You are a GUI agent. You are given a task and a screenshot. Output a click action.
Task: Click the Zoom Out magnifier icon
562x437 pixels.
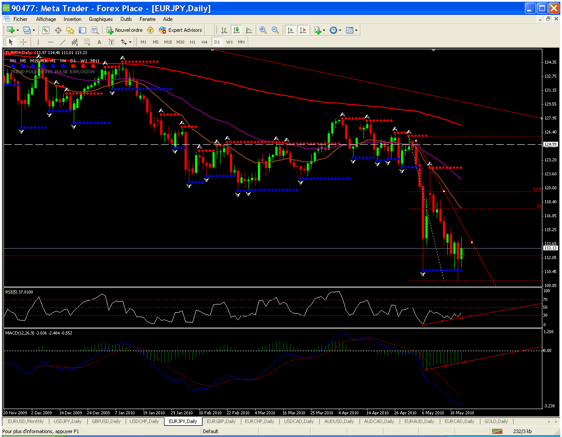(275, 30)
